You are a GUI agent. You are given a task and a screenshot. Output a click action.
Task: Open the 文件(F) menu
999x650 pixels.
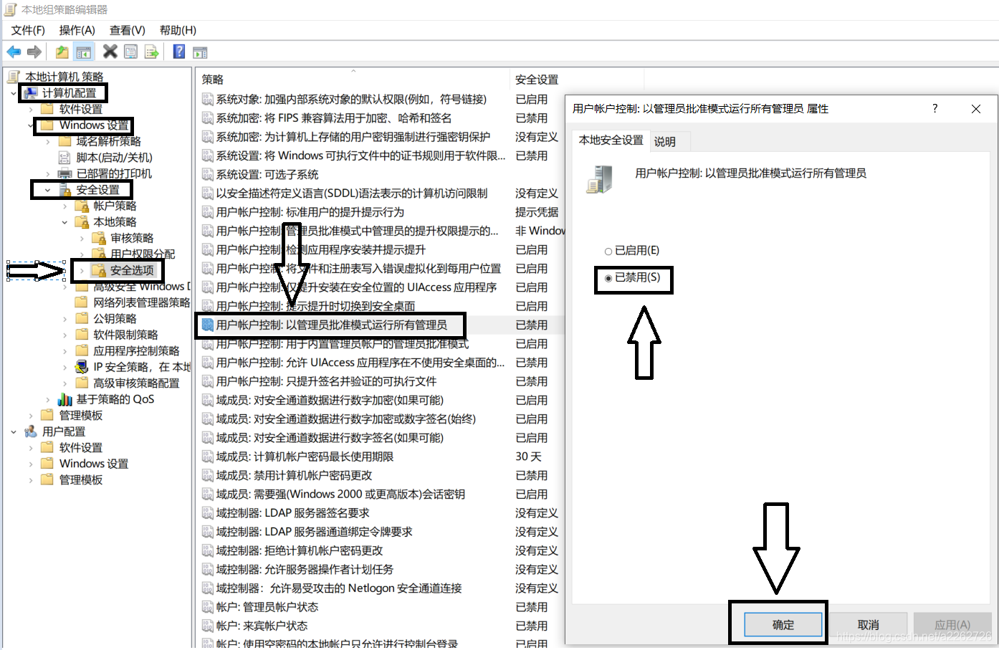click(x=28, y=30)
